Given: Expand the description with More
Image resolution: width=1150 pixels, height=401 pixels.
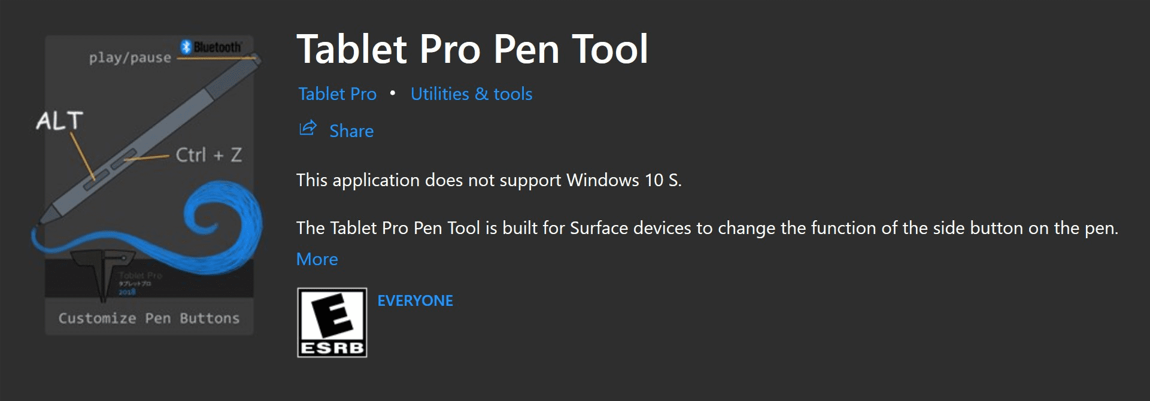Looking at the screenshot, I should coord(317,259).
